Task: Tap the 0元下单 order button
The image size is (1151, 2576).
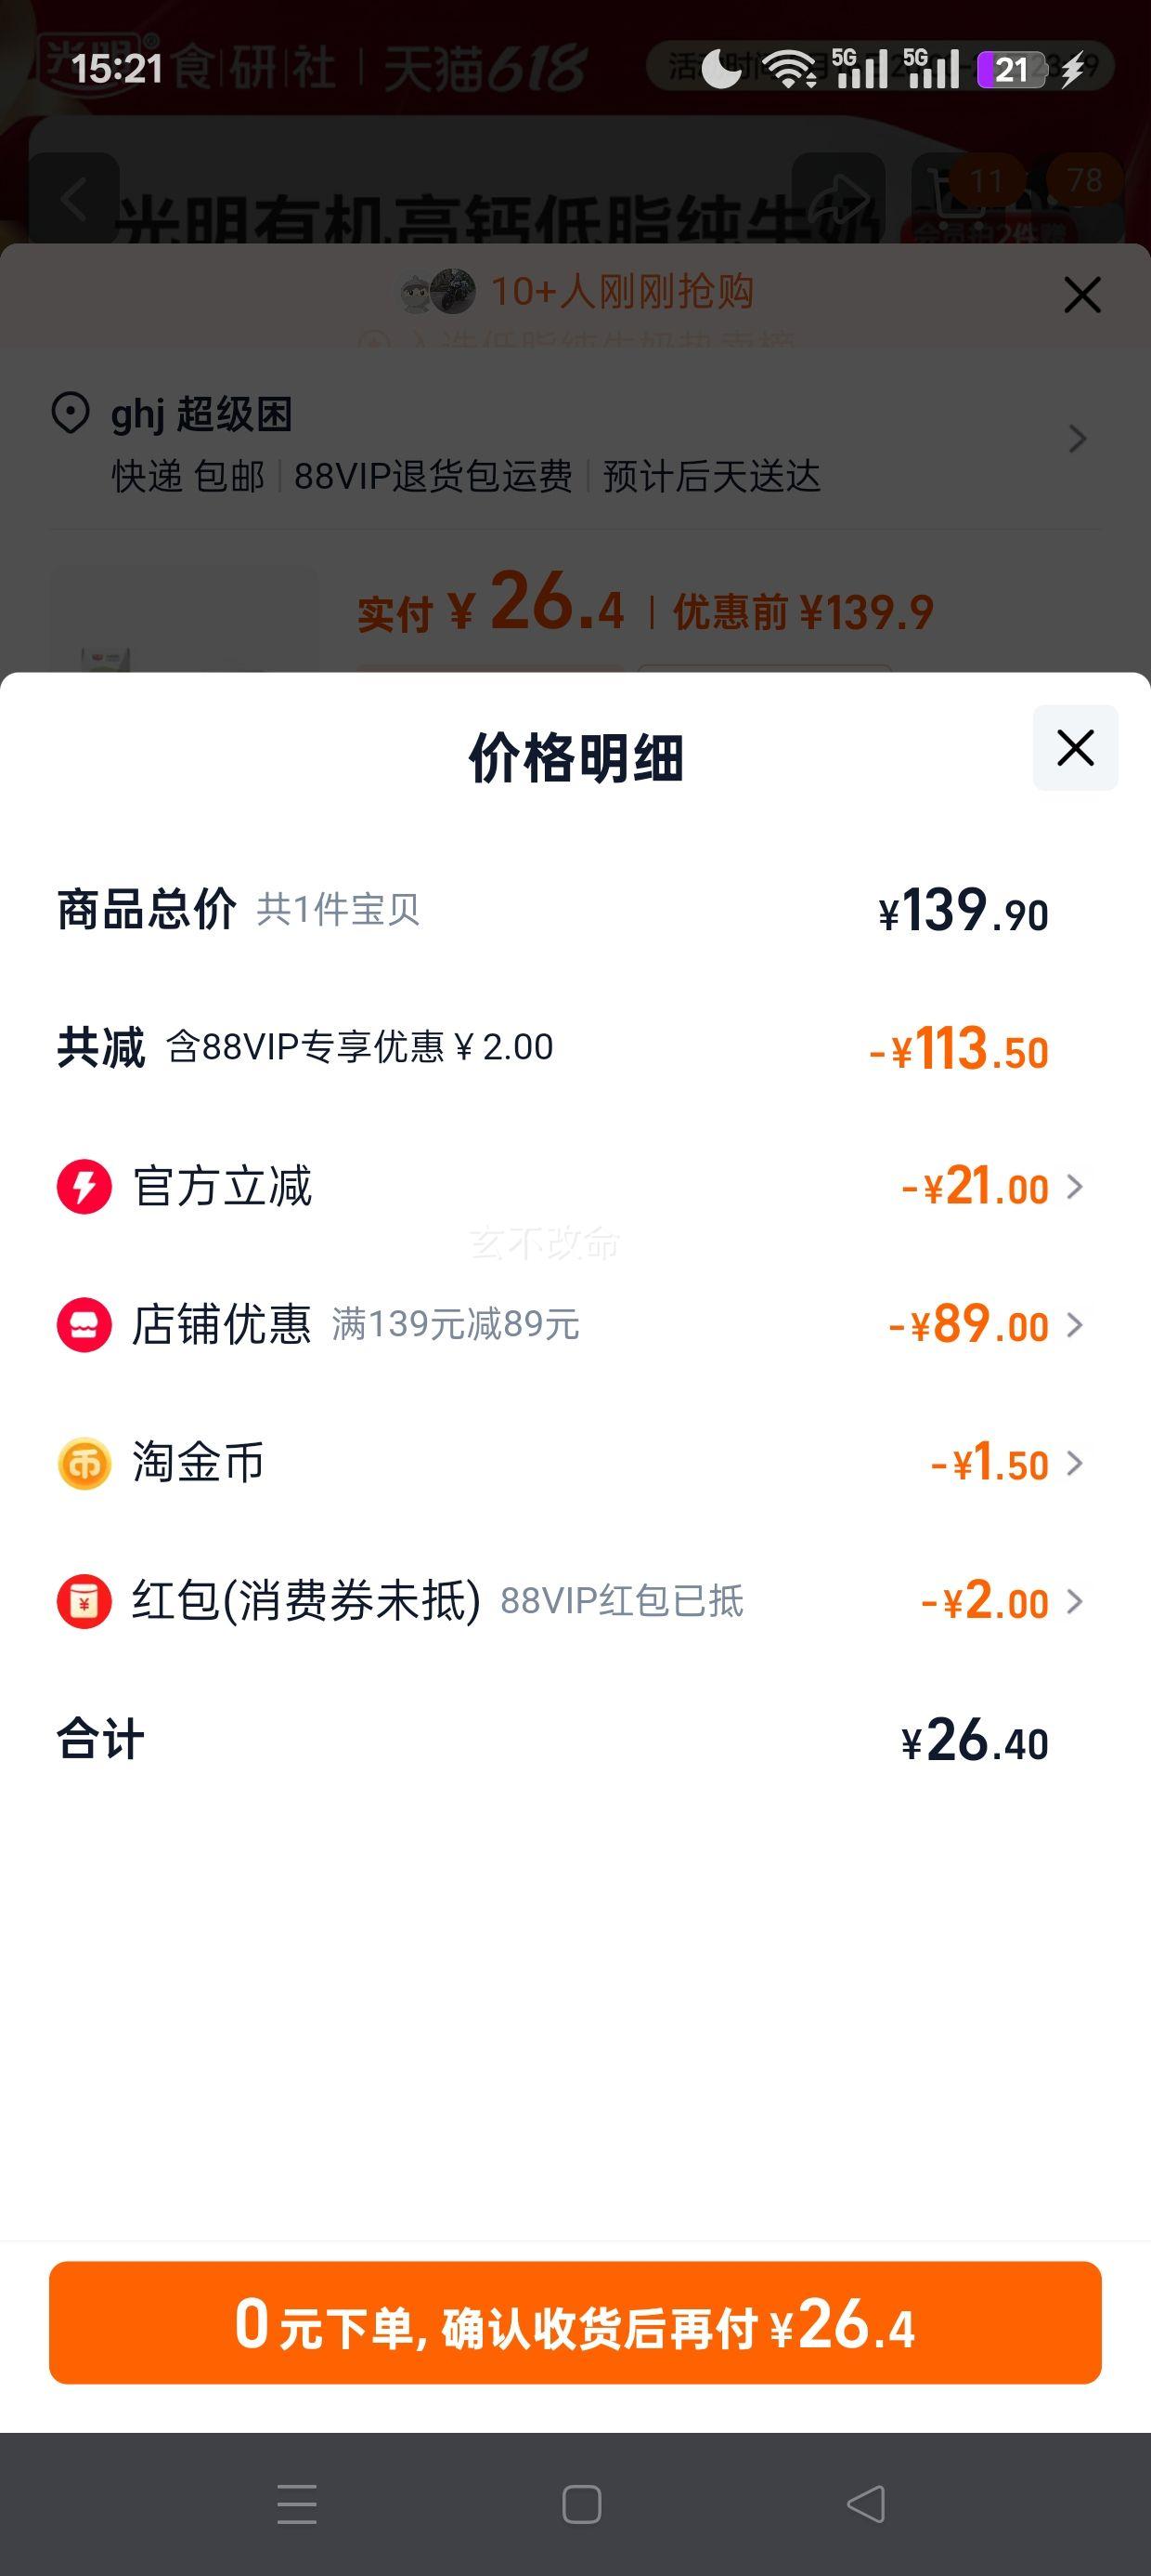Action: [x=575, y=2323]
